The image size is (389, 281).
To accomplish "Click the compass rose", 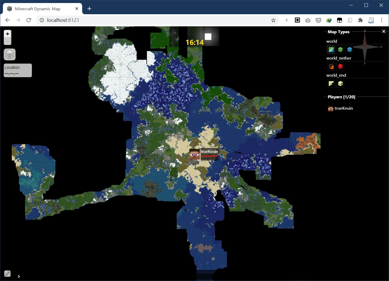I will (365, 47).
